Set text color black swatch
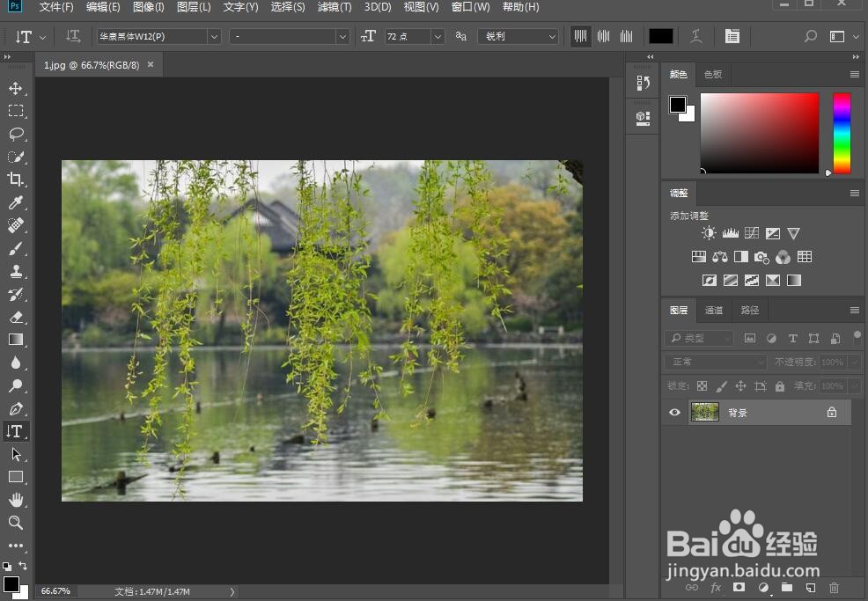This screenshot has height=601, width=868. click(x=661, y=37)
